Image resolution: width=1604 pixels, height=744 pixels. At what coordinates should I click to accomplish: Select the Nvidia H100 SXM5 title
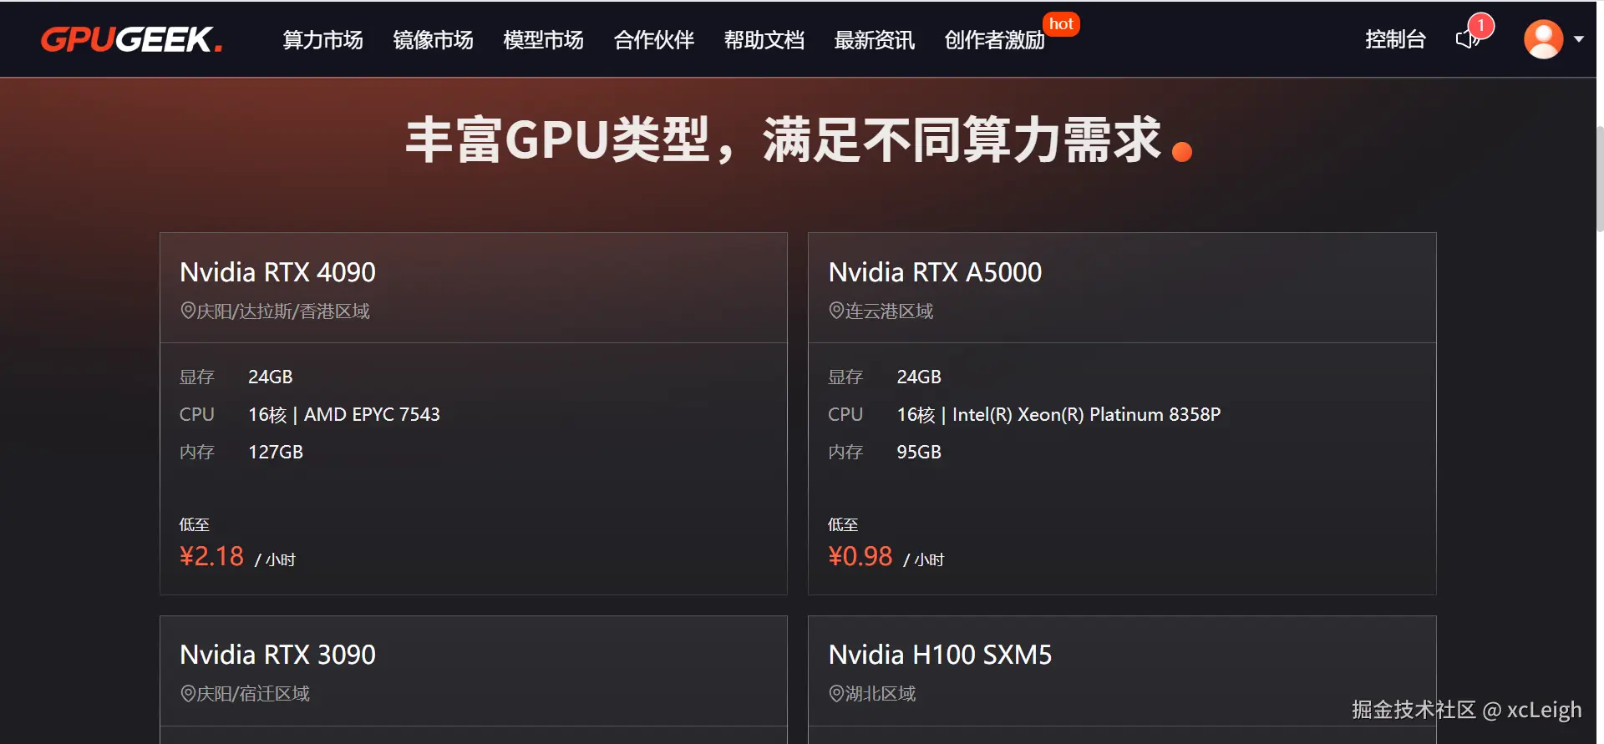point(940,655)
